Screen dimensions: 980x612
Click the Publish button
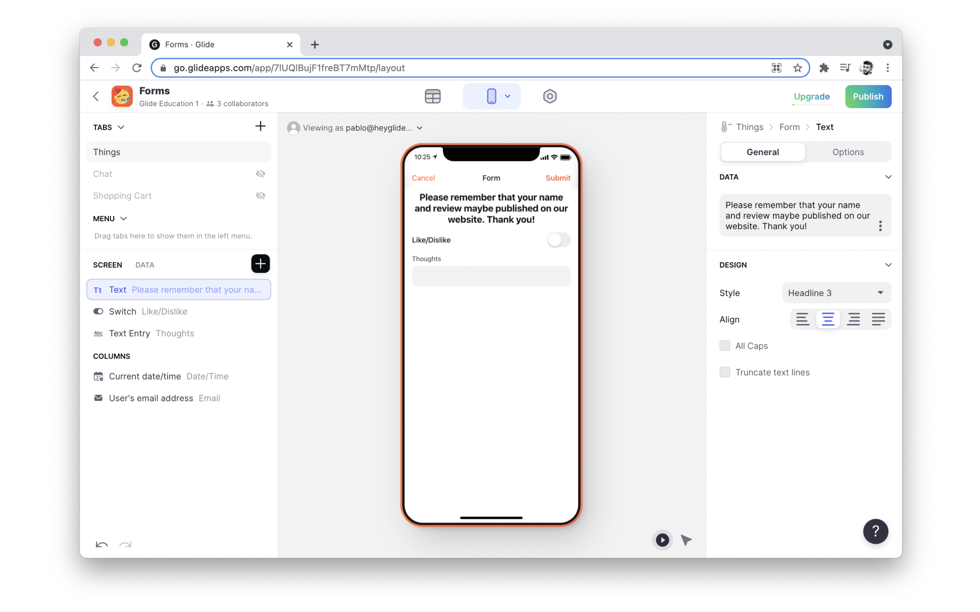tap(867, 96)
